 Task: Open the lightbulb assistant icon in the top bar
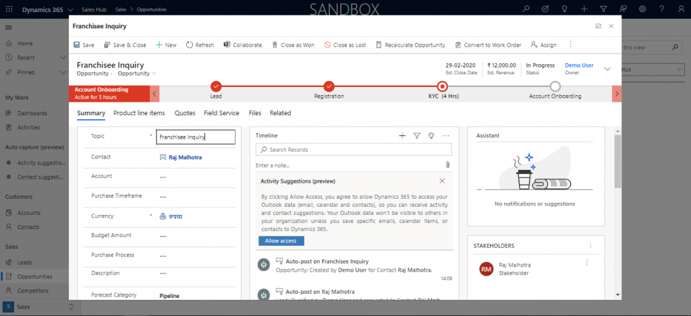[565, 9]
